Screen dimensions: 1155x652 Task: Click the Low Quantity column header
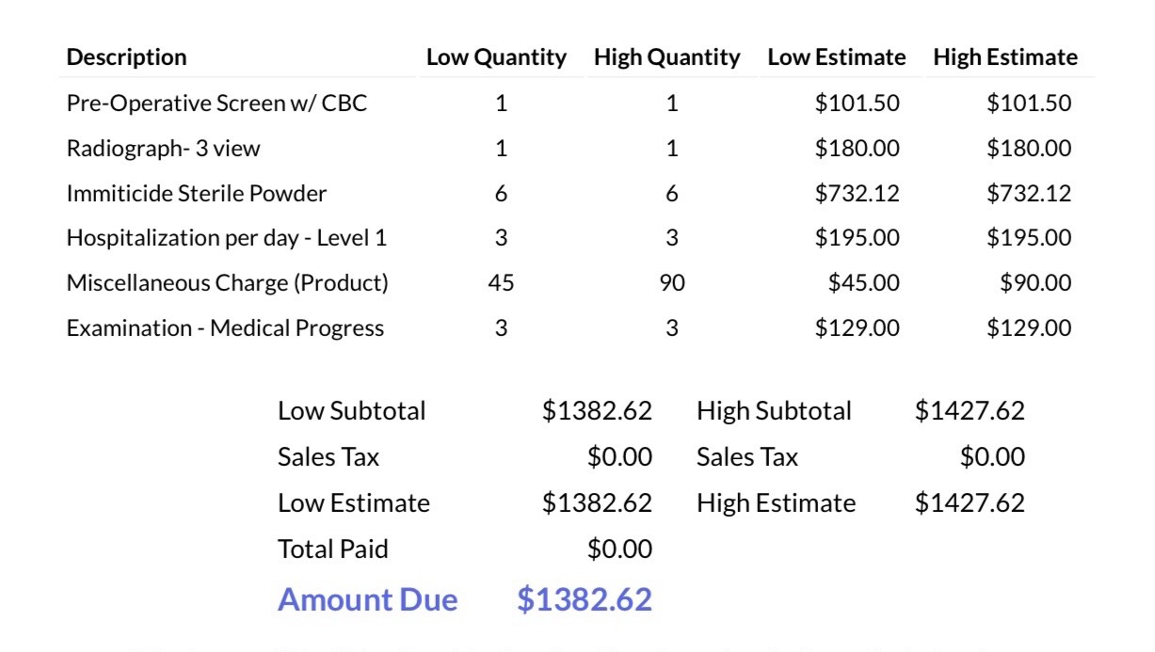(496, 57)
